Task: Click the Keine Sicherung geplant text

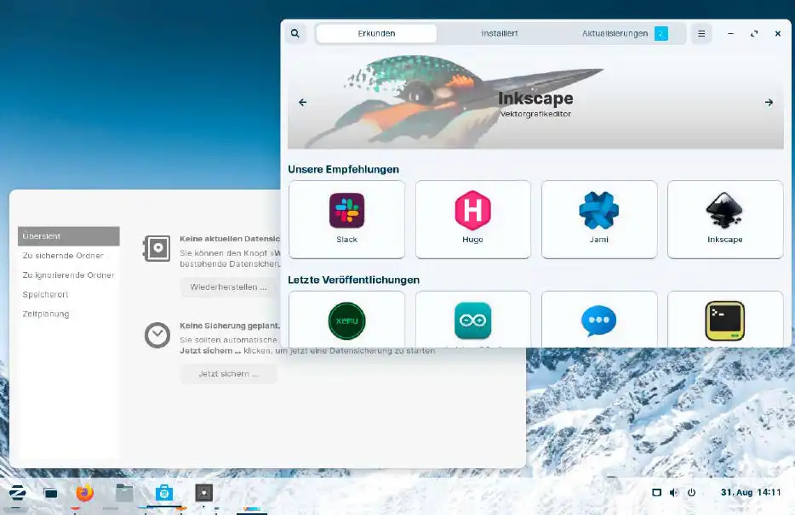Action: [x=230, y=325]
